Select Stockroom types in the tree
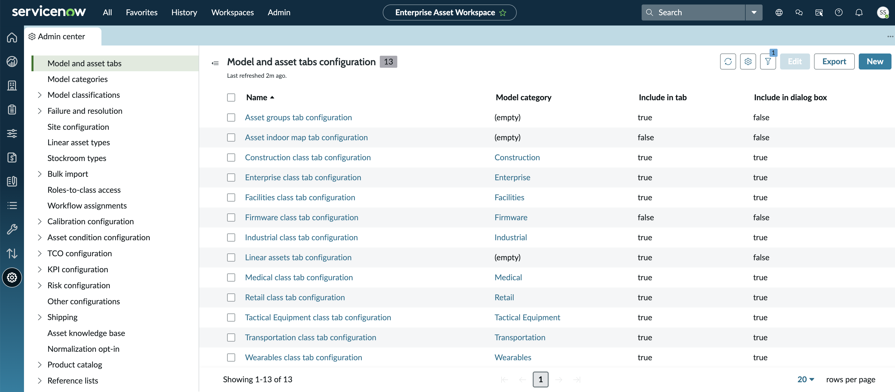Screen dimensions: 895x392 77,158
